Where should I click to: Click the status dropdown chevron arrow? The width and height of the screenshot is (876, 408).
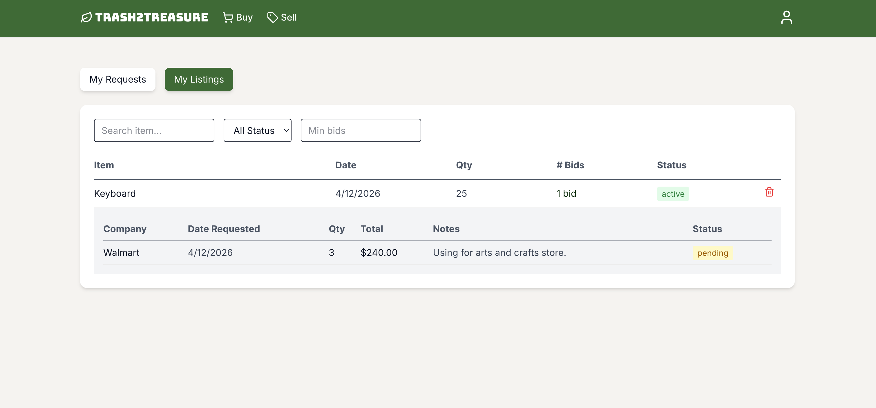coord(286,130)
